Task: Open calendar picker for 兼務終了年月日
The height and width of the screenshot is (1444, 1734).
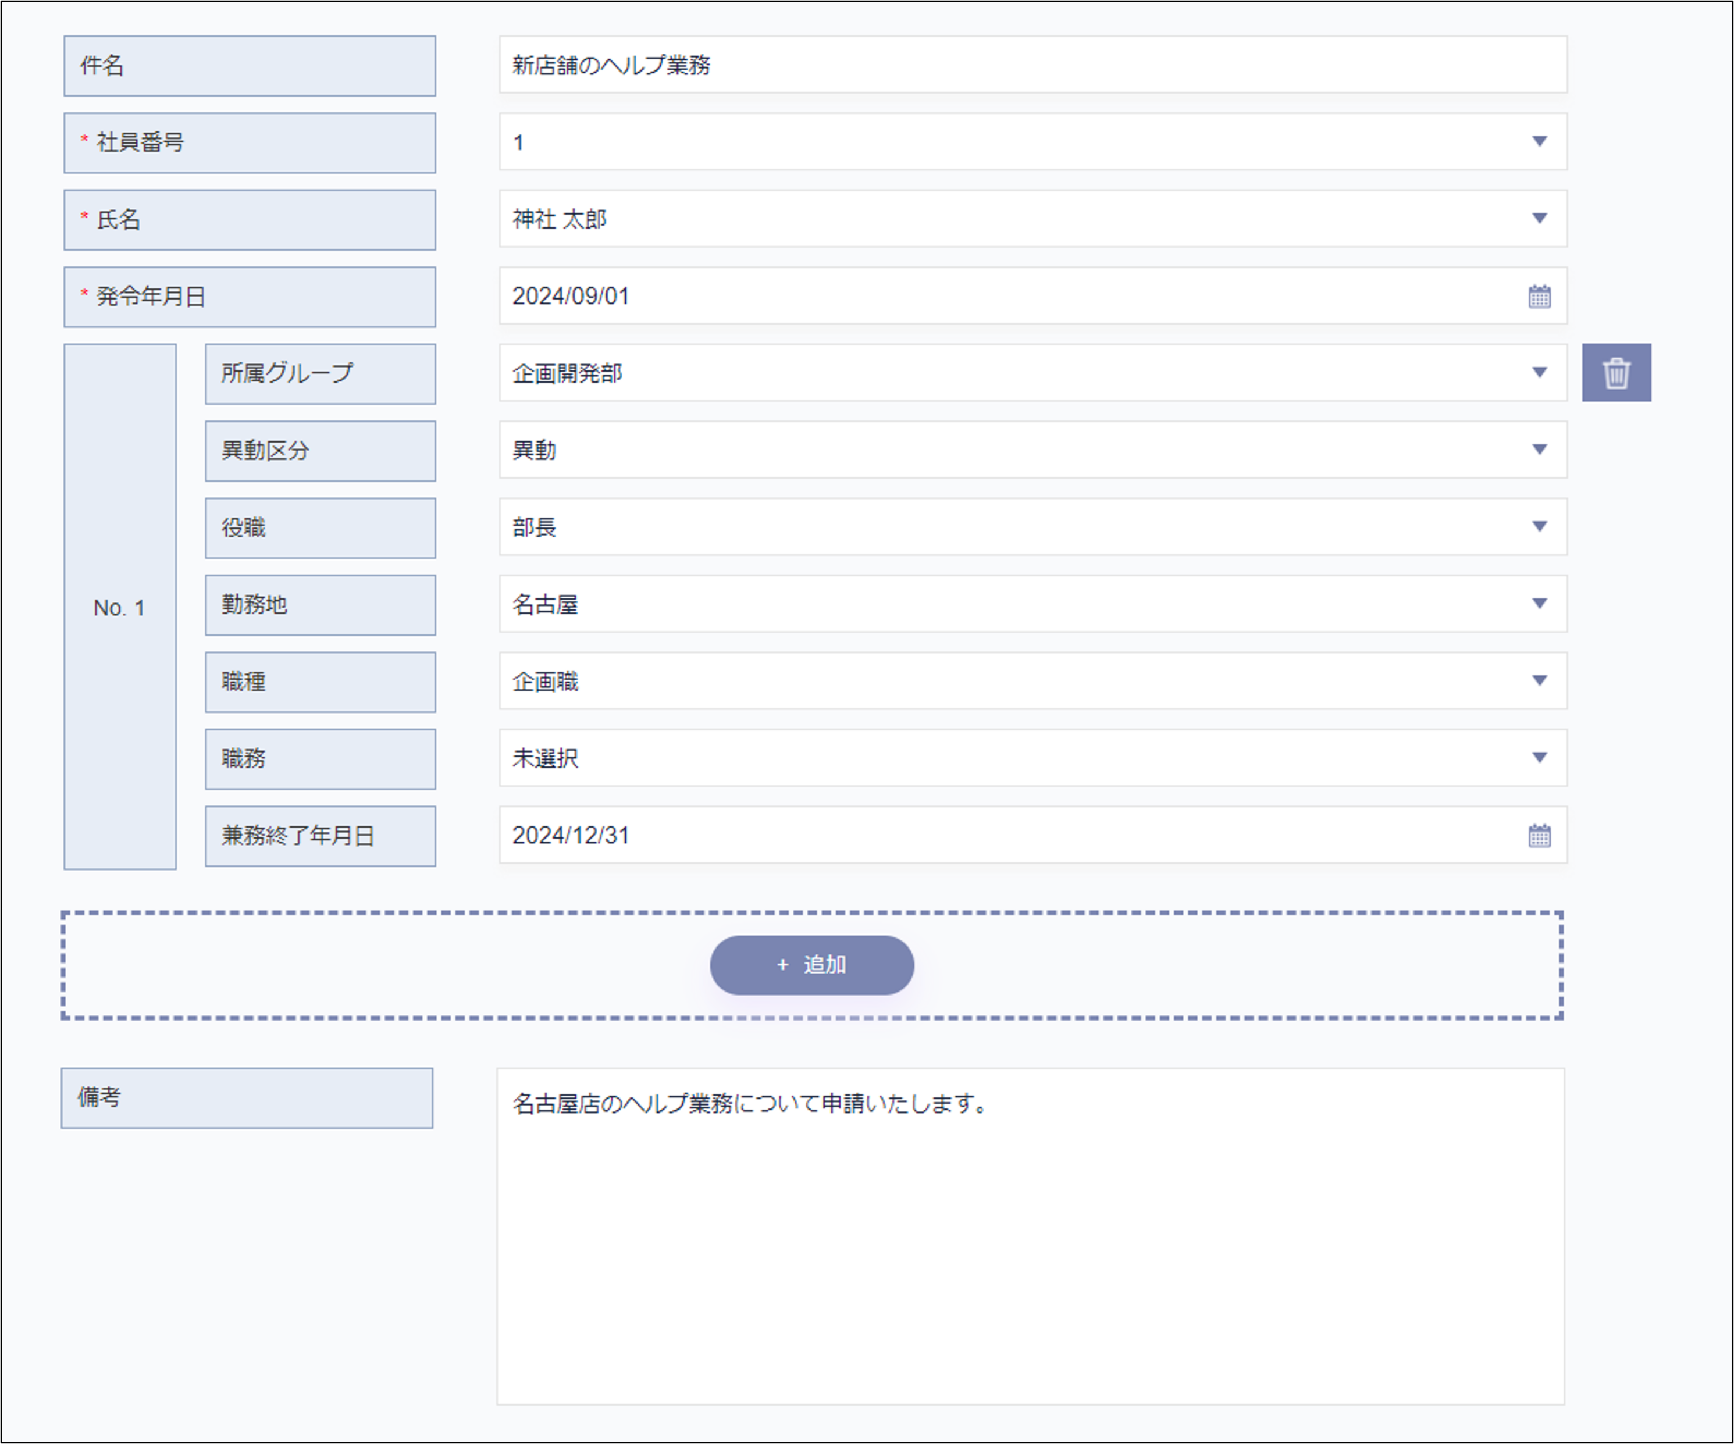Action: [1539, 836]
